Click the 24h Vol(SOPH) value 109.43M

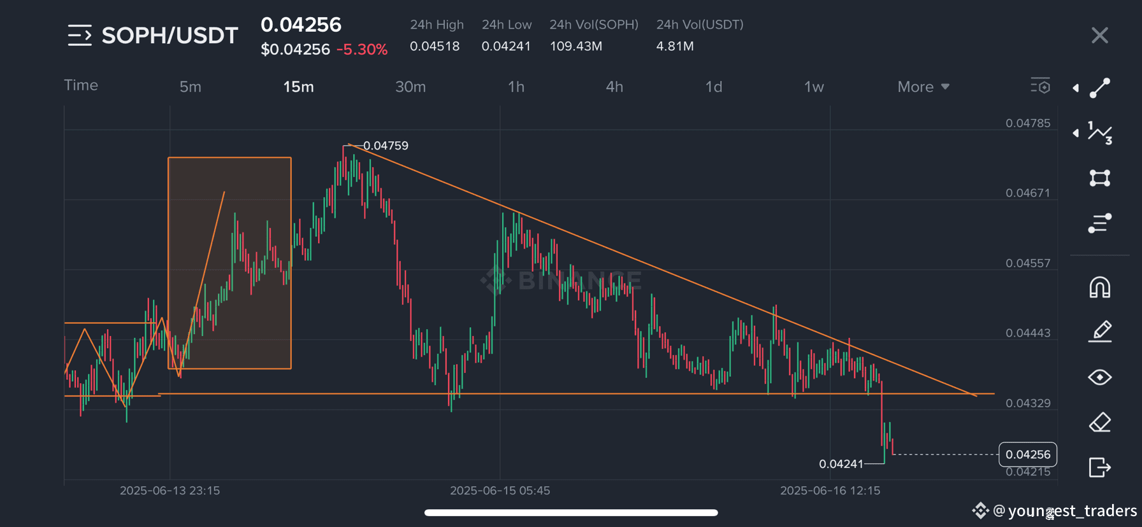(576, 46)
